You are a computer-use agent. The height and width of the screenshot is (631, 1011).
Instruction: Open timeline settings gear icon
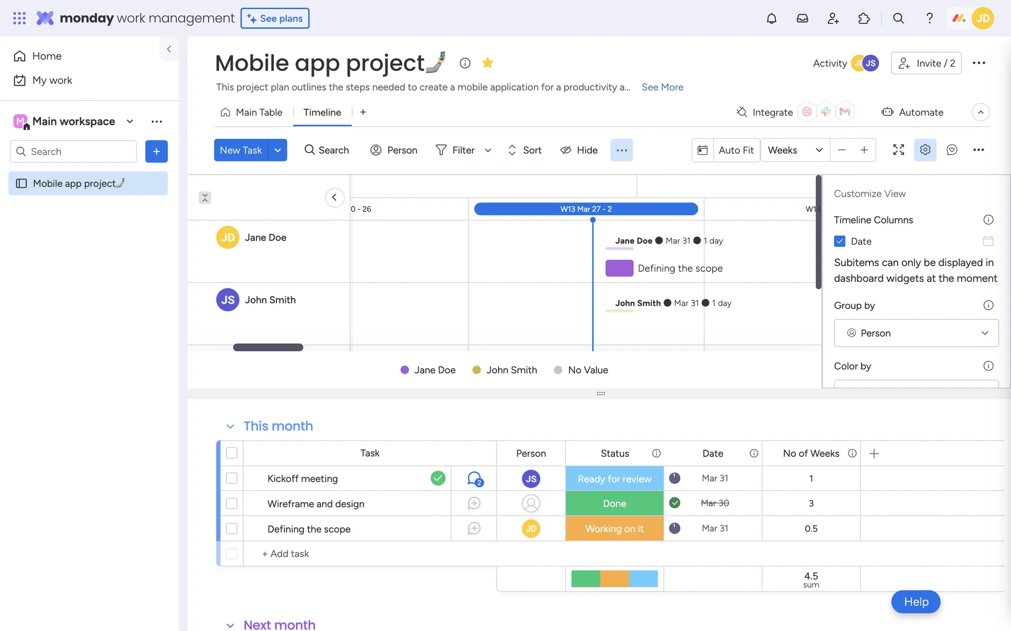925,150
